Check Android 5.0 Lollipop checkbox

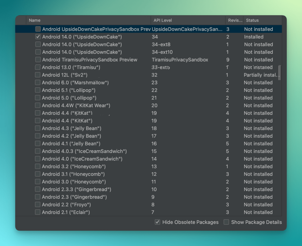pos(38,98)
